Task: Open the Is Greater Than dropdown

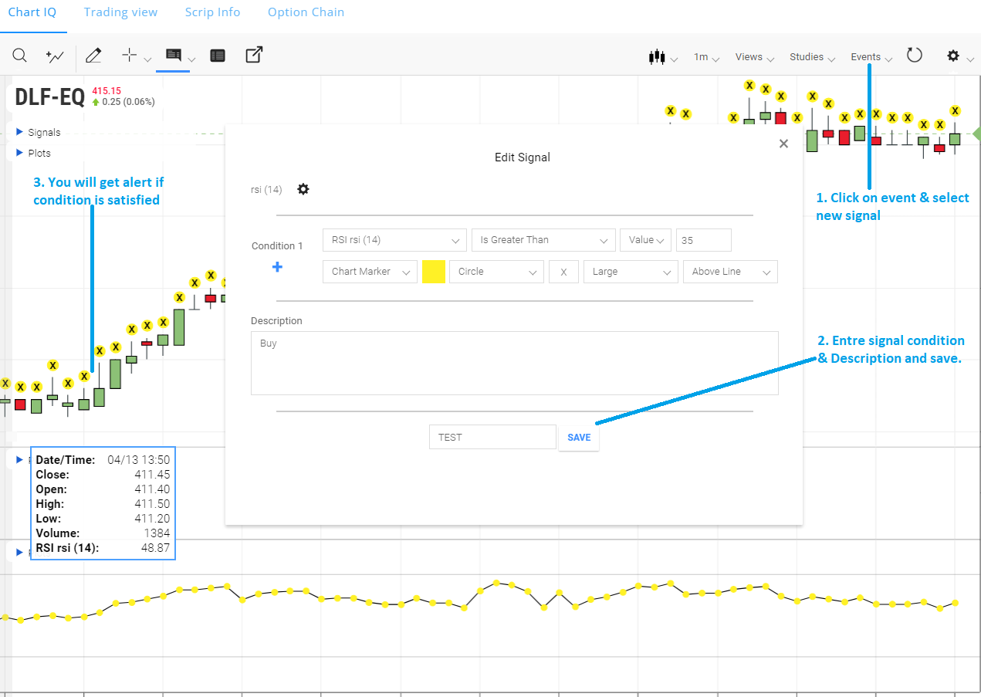Action: pos(543,240)
